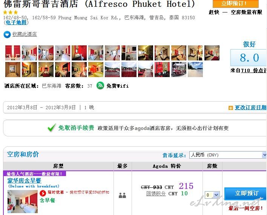Viewport: 267px width, 215px height.
Task: Open the beach photo thumbnail ending second row
Action: (x=195, y=70)
